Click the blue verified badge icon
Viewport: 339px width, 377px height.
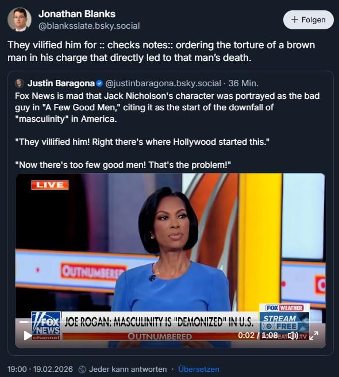(99, 83)
